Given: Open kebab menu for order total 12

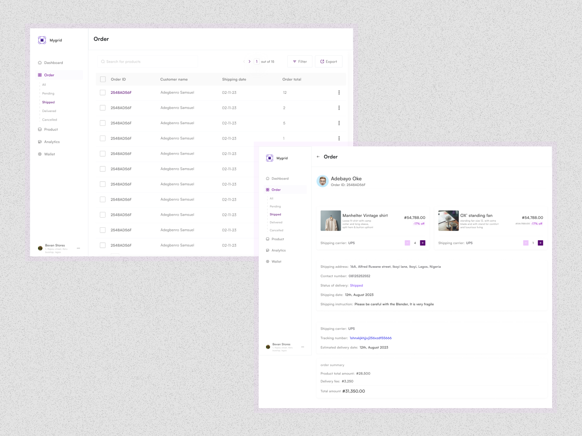Looking at the screenshot, I should tap(339, 93).
